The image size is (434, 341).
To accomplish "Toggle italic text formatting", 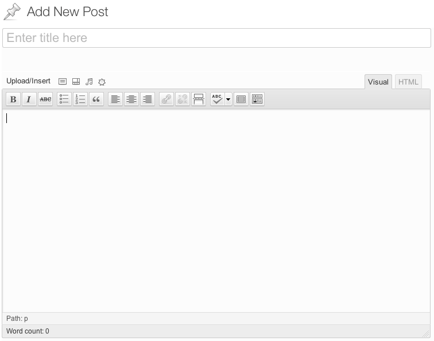I will point(29,99).
